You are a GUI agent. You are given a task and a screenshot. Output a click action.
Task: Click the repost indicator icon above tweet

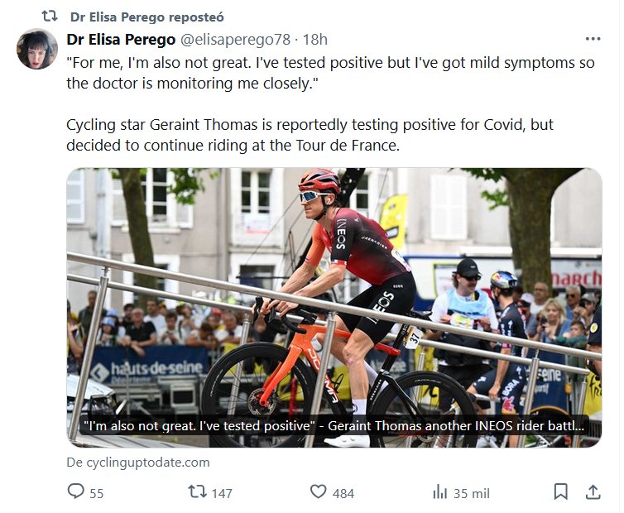tap(50, 17)
